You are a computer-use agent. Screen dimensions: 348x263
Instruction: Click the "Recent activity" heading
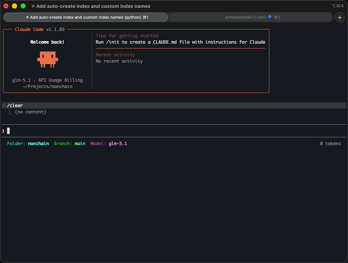click(115, 55)
